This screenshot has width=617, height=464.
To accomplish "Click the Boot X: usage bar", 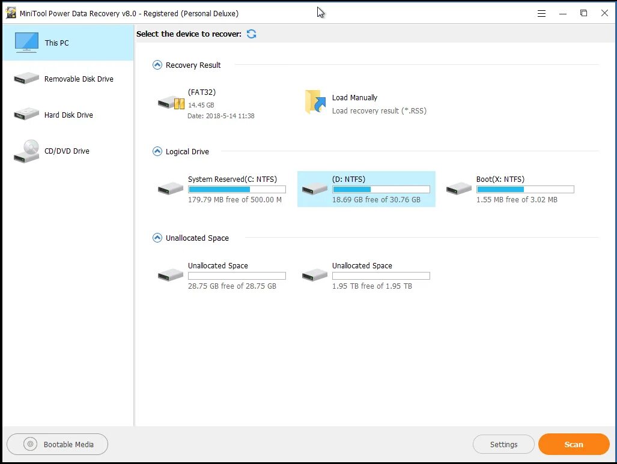I will pyautogui.click(x=525, y=190).
